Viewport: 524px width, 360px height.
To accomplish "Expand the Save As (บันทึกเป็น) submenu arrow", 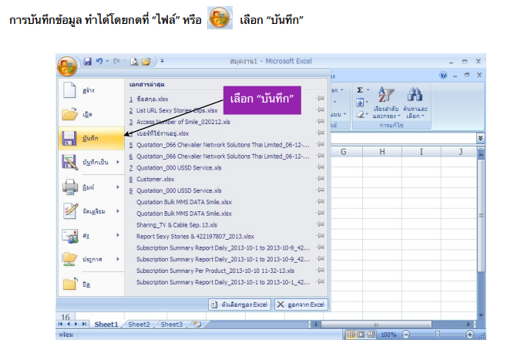I will (118, 162).
